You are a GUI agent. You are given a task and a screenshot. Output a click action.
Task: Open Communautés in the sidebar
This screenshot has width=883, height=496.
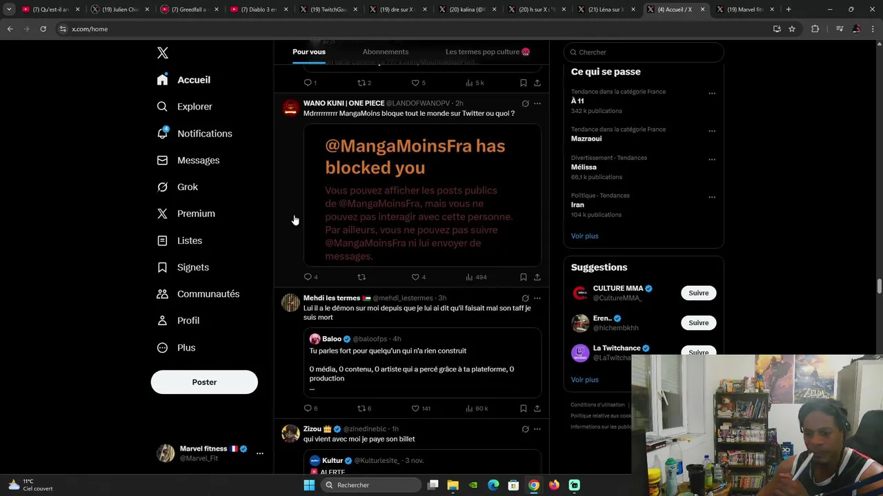[x=198, y=294]
